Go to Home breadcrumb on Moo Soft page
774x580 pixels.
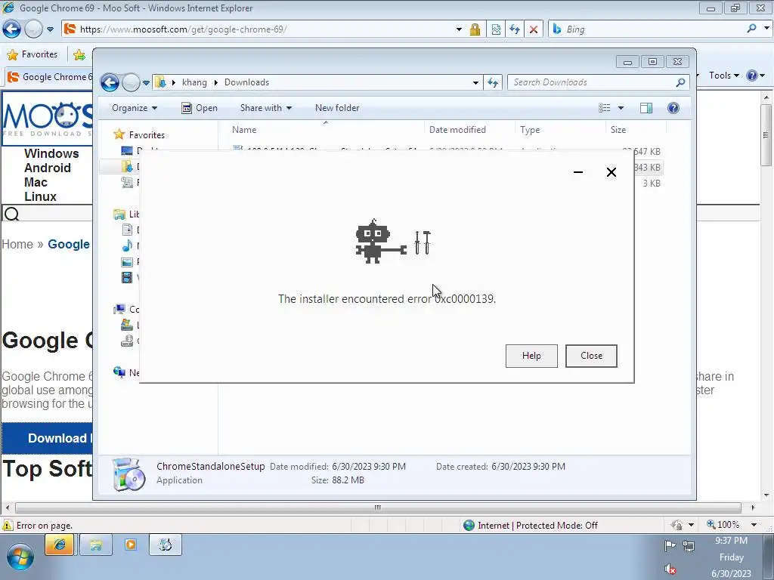tap(17, 244)
